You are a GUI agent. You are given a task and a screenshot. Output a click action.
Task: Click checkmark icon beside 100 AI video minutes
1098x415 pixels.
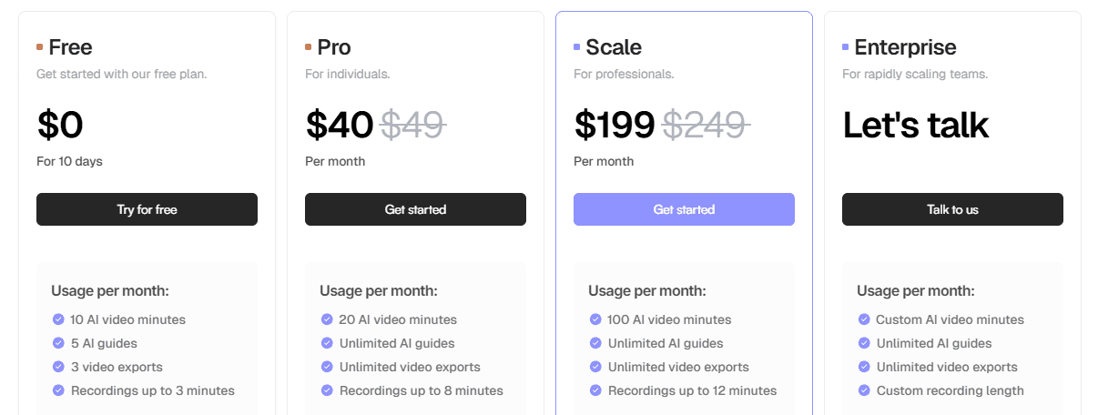[595, 319]
